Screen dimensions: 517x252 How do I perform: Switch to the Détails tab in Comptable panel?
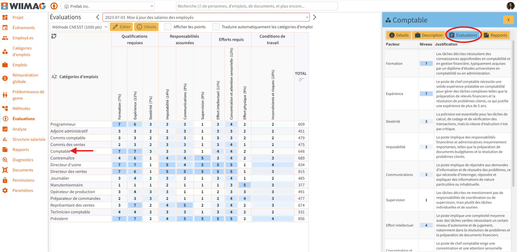[x=399, y=35]
